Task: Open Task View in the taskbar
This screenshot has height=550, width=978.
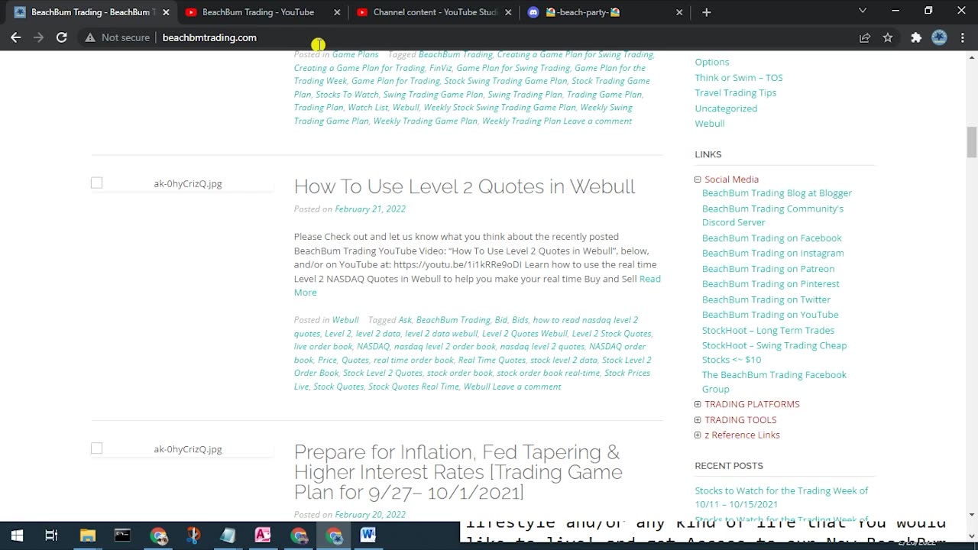Action: click(x=51, y=535)
